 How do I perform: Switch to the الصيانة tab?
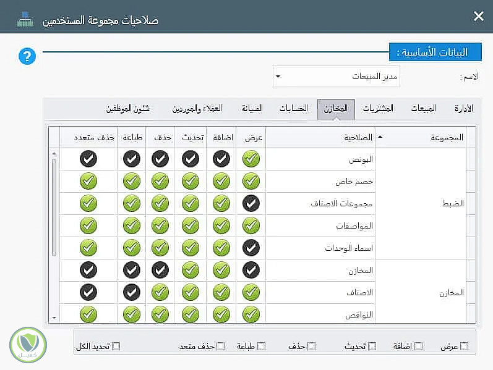point(252,109)
